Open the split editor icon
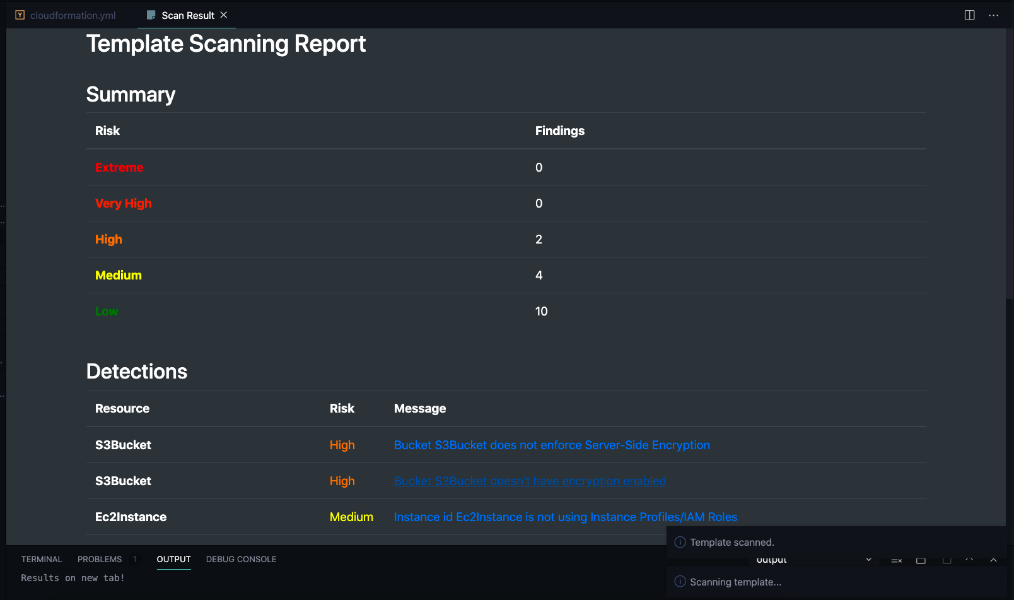The height and width of the screenshot is (600, 1014). point(970,15)
